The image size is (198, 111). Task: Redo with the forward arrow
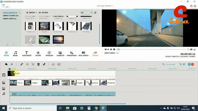(x=12, y=64)
